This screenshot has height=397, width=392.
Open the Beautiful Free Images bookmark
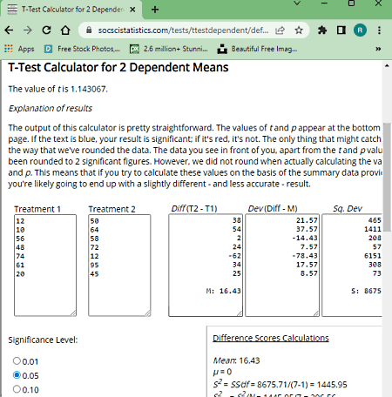[257, 49]
